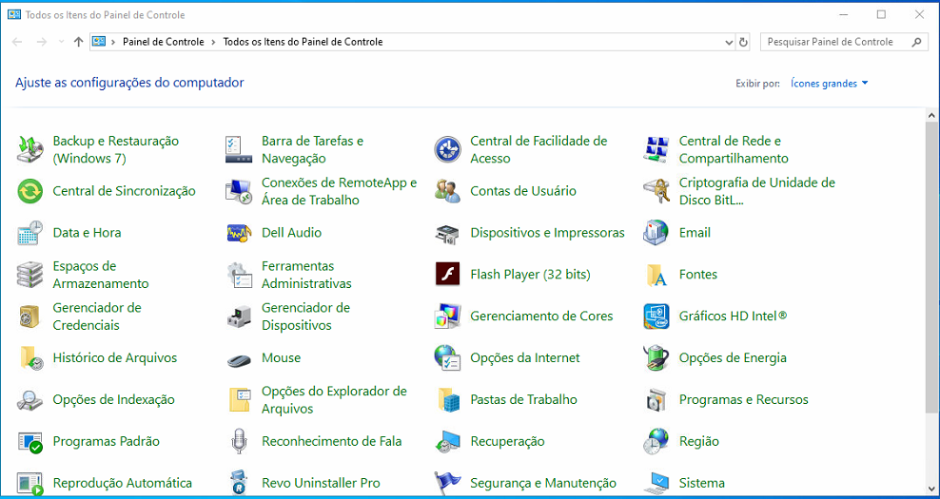Screen dimensions: 940x499
Task: Click the Refresh button in address bar
Action: [x=743, y=42]
